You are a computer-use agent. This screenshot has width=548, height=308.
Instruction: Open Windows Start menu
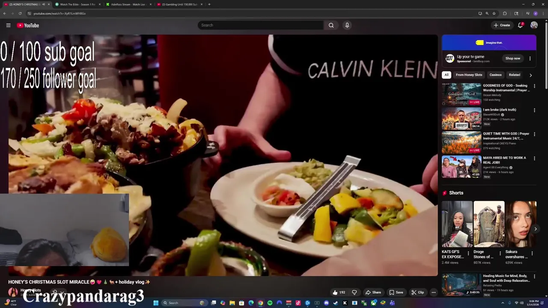(x=156, y=303)
